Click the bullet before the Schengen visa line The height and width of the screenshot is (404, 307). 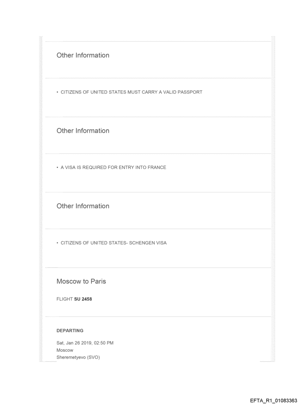click(x=58, y=243)
